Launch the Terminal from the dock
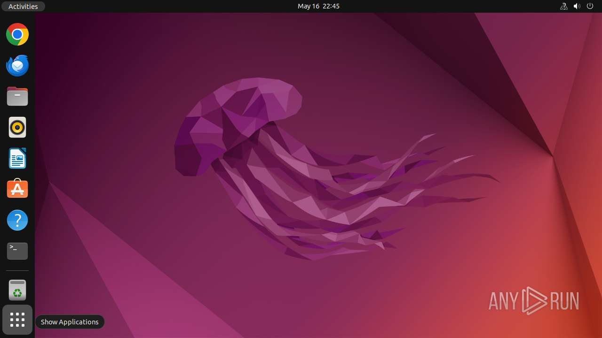 click(17, 251)
